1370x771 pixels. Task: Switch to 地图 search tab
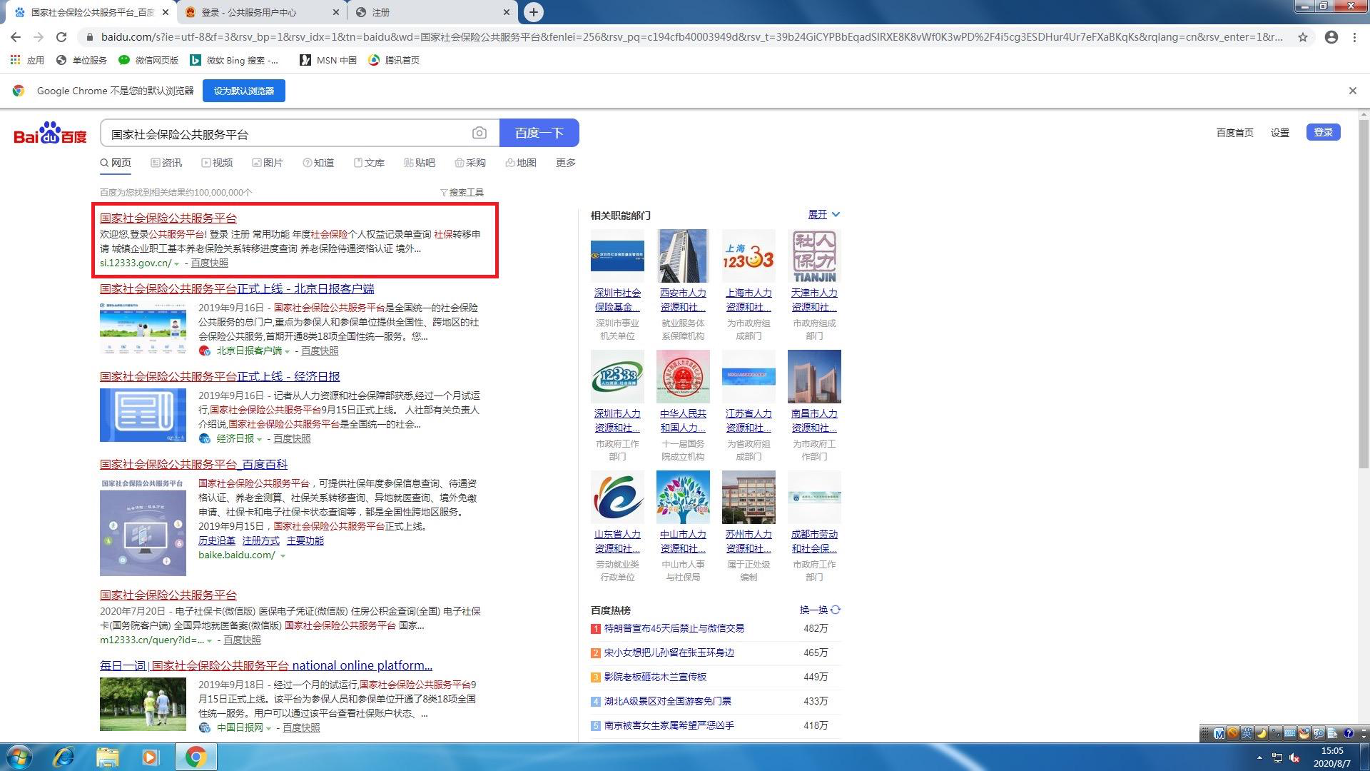[521, 163]
